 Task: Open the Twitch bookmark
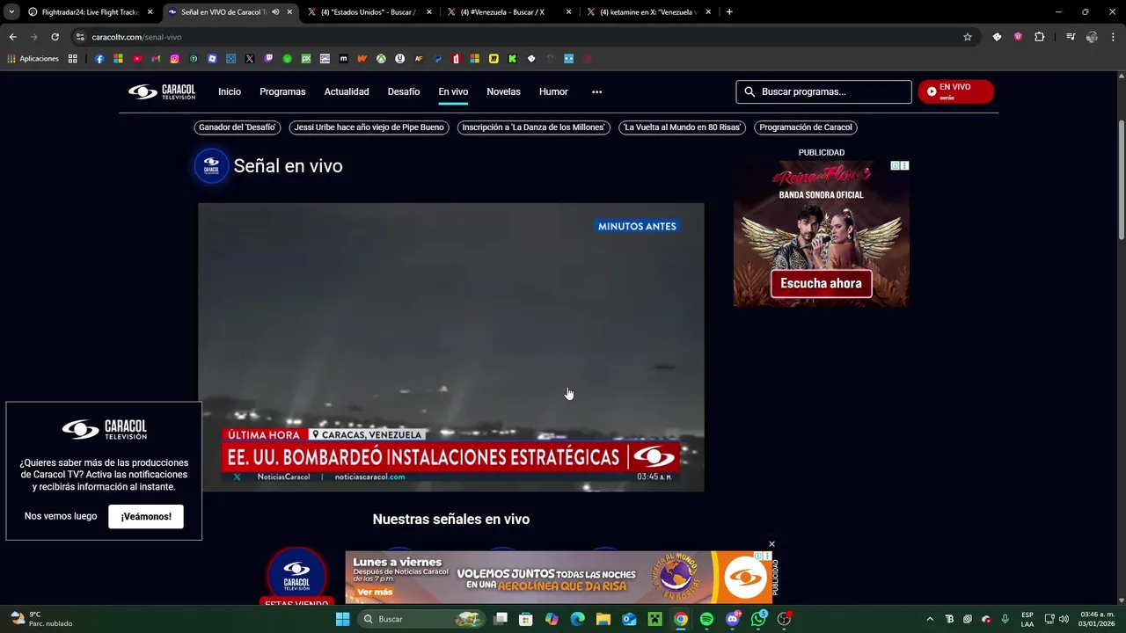(x=268, y=59)
